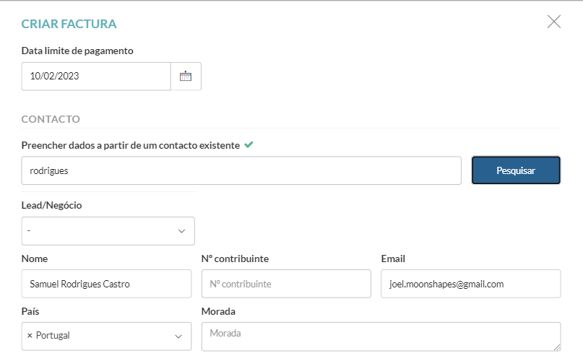This screenshot has height=356, width=583.
Task: Click into the Morada text area
Action: (381, 337)
